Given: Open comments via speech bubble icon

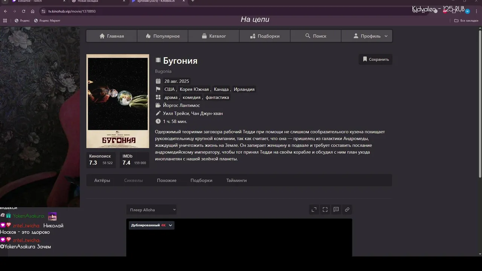Looking at the screenshot, I should [336, 210].
